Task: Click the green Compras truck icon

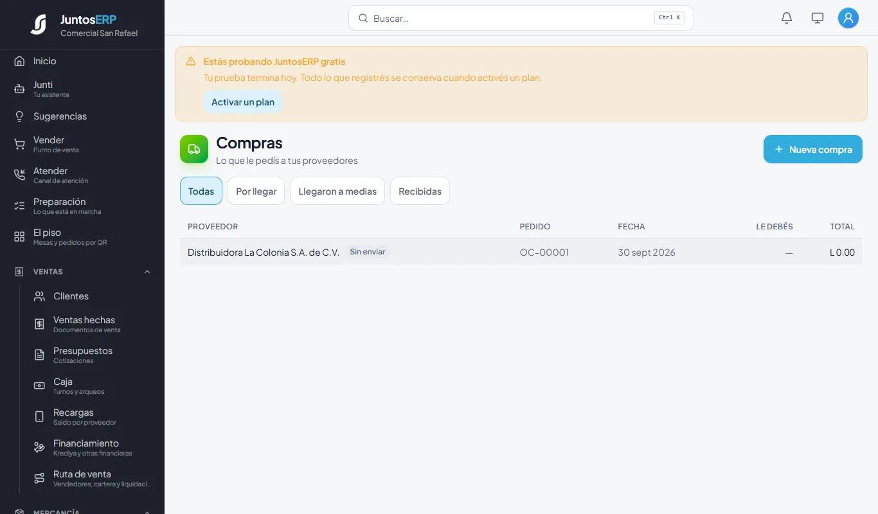Action: [x=194, y=149]
